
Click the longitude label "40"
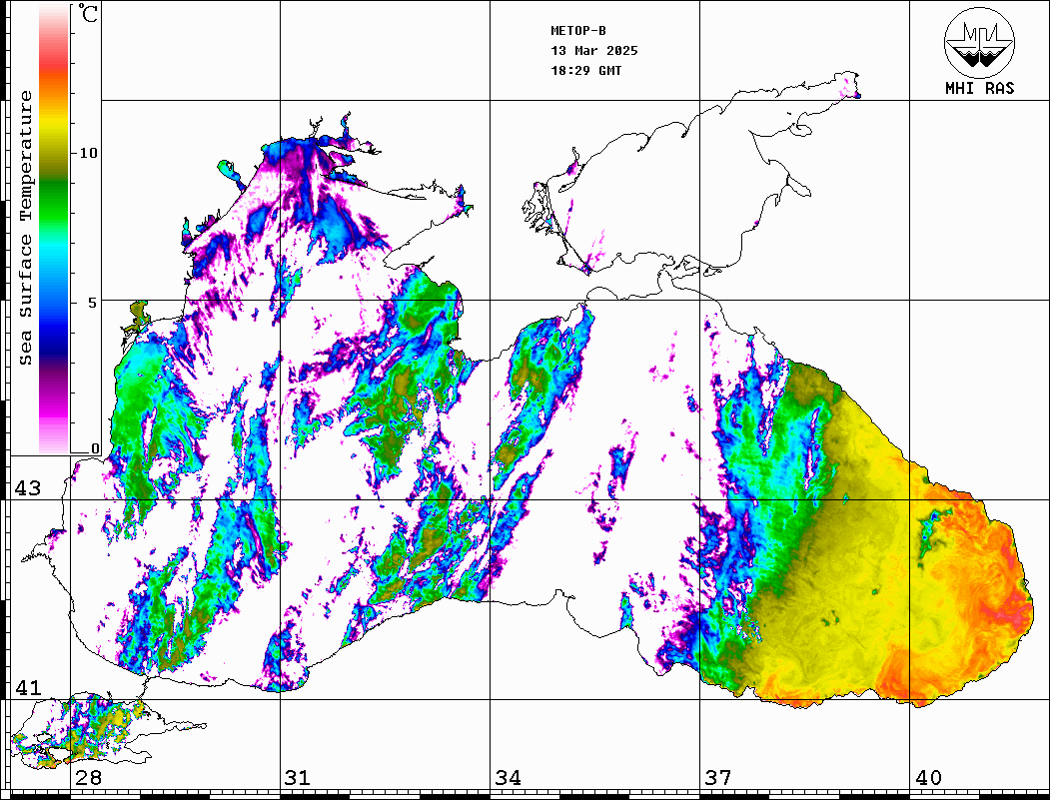click(x=928, y=778)
